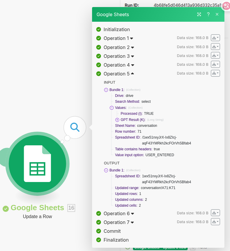Click the Commit step label
Viewport: 230px width, 251px height.
pyautogui.click(x=112, y=231)
